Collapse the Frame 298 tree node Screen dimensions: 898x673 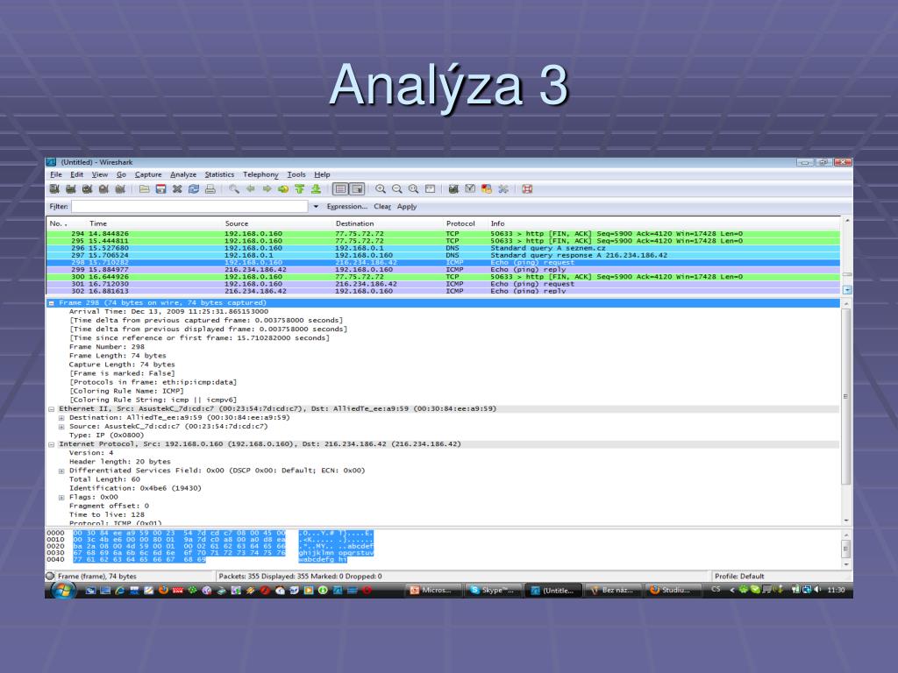51,302
